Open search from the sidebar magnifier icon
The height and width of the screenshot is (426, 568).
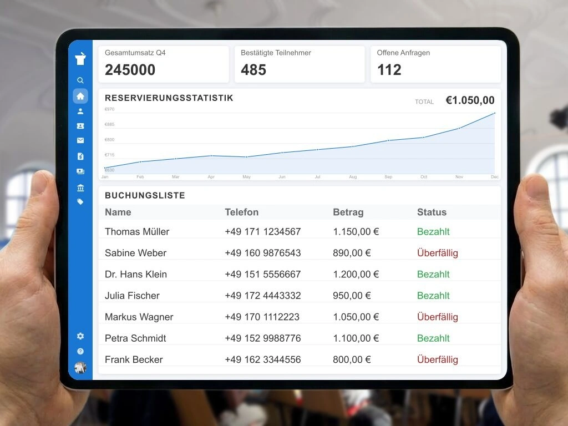pyautogui.click(x=80, y=80)
